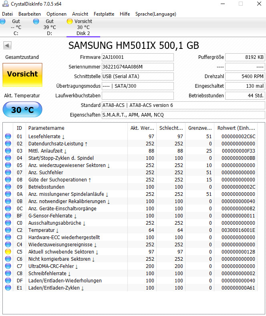The width and height of the screenshot is (266, 316).
Task: Click the Eingeschaltet 130 mal field
Action: (245, 86)
